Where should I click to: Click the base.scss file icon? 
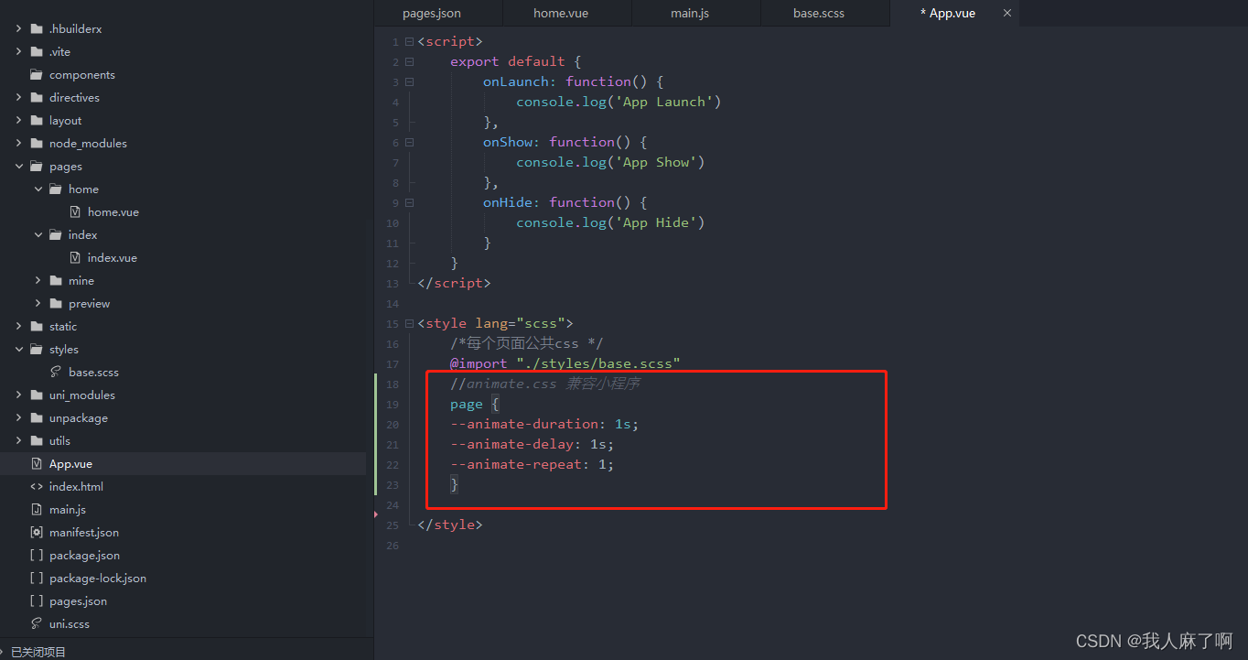pyautogui.click(x=56, y=373)
